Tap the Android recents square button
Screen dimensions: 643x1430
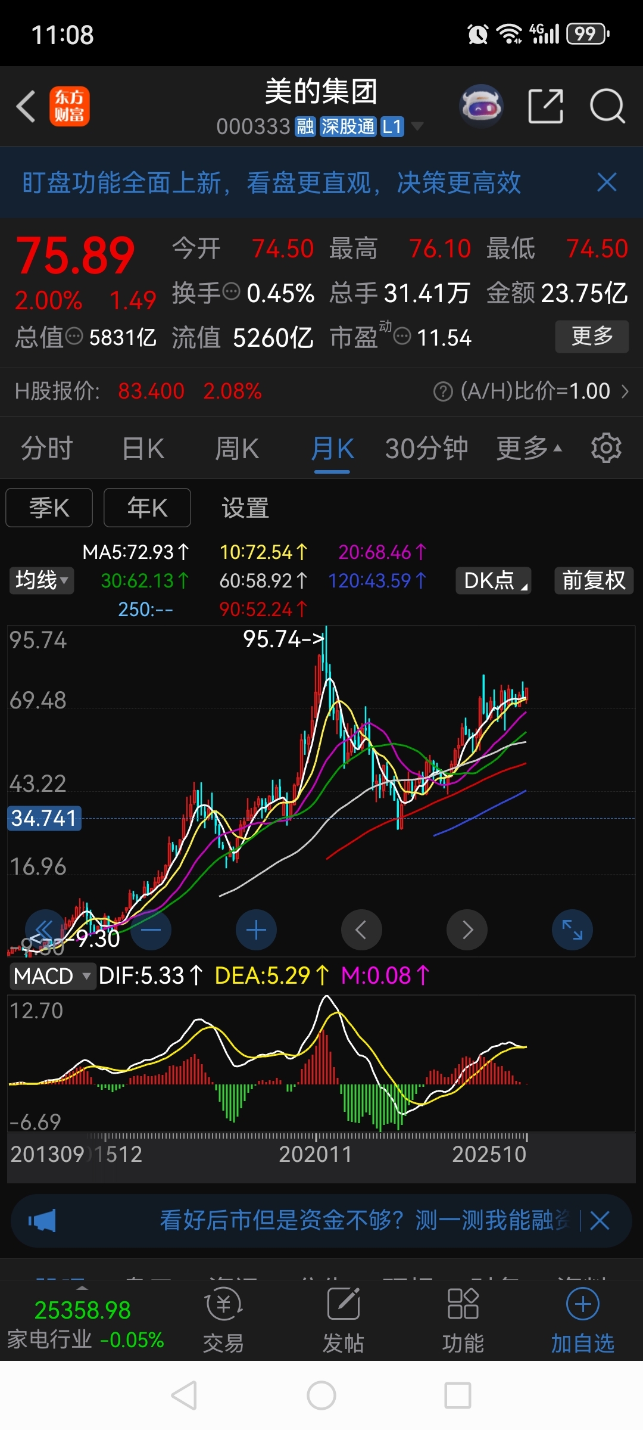point(458,1395)
